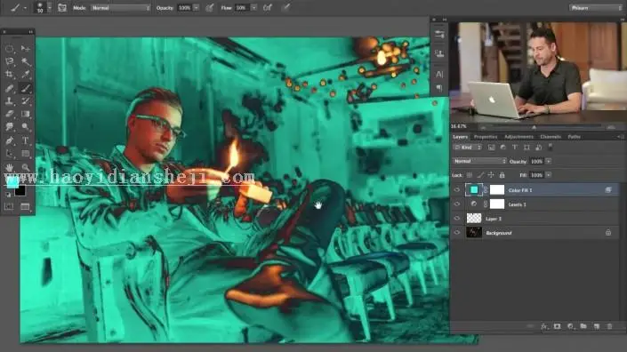This screenshot has width=627, height=352.
Task: Select the History Brush tool
Action: click(25, 100)
